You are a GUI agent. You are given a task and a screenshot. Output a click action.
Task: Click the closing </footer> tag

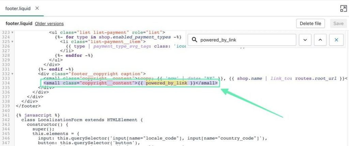(28, 106)
